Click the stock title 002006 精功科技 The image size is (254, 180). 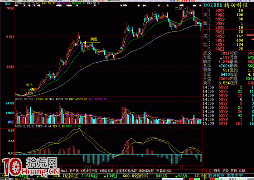226,5
